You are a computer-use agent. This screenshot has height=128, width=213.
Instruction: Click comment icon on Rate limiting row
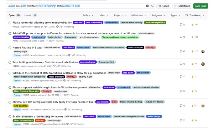[181, 64]
